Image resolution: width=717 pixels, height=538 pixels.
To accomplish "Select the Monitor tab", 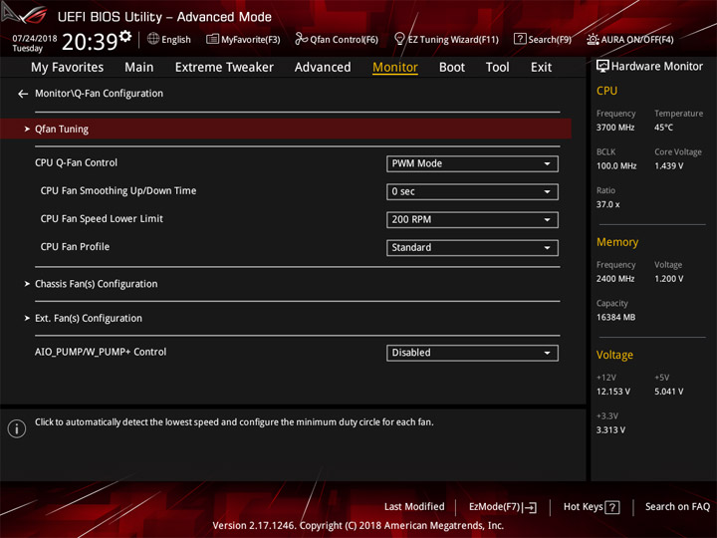I will coord(395,68).
